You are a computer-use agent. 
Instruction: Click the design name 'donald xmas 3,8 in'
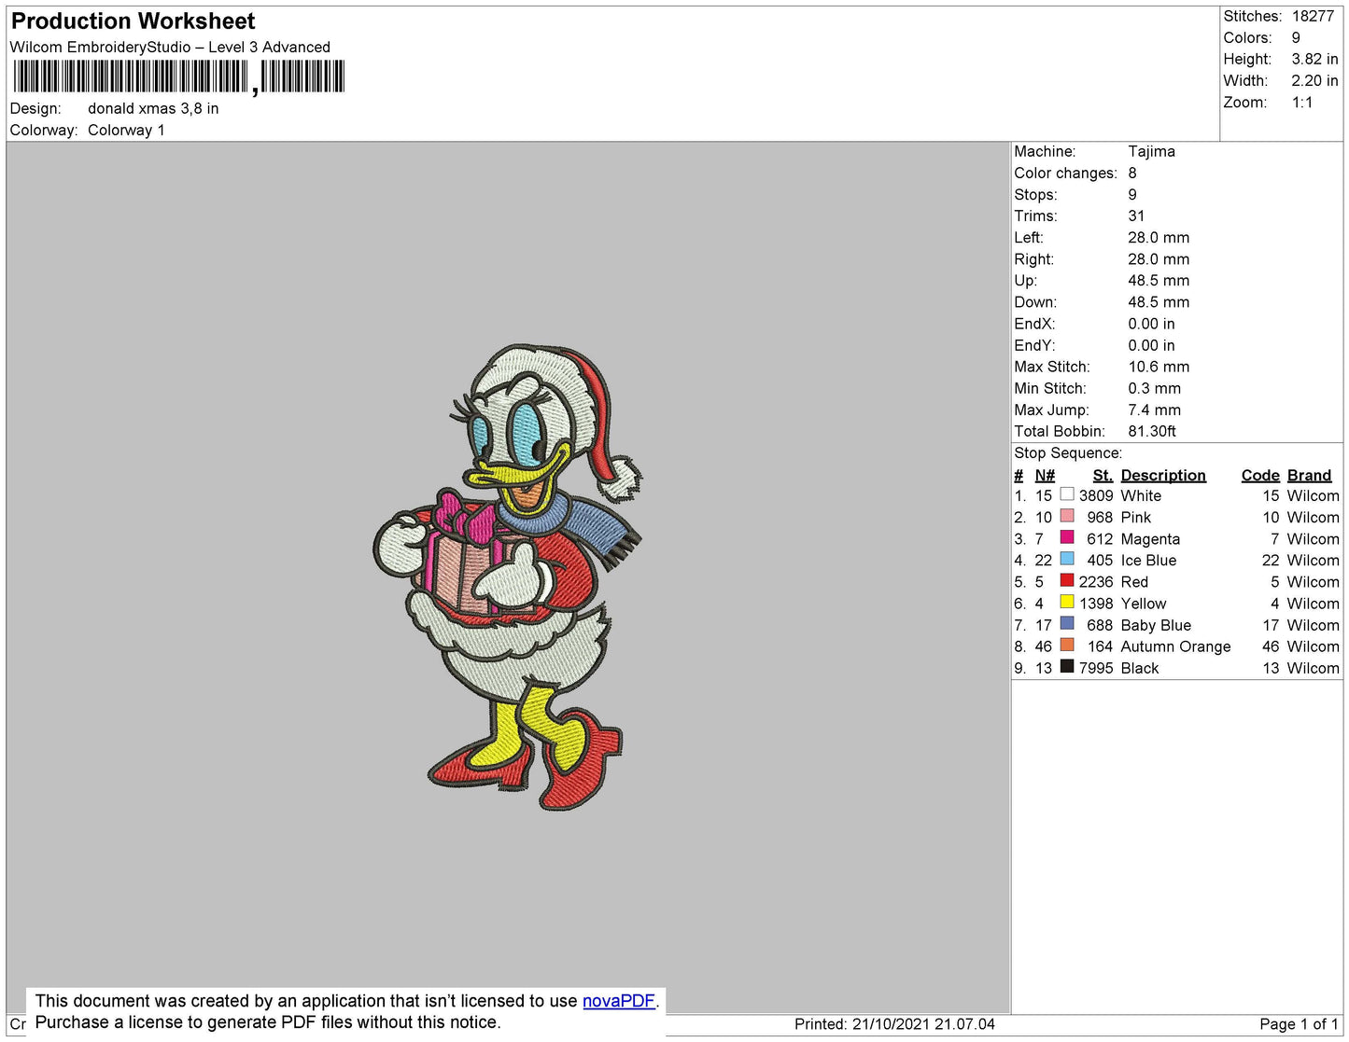pyautogui.click(x=153, y=108)
